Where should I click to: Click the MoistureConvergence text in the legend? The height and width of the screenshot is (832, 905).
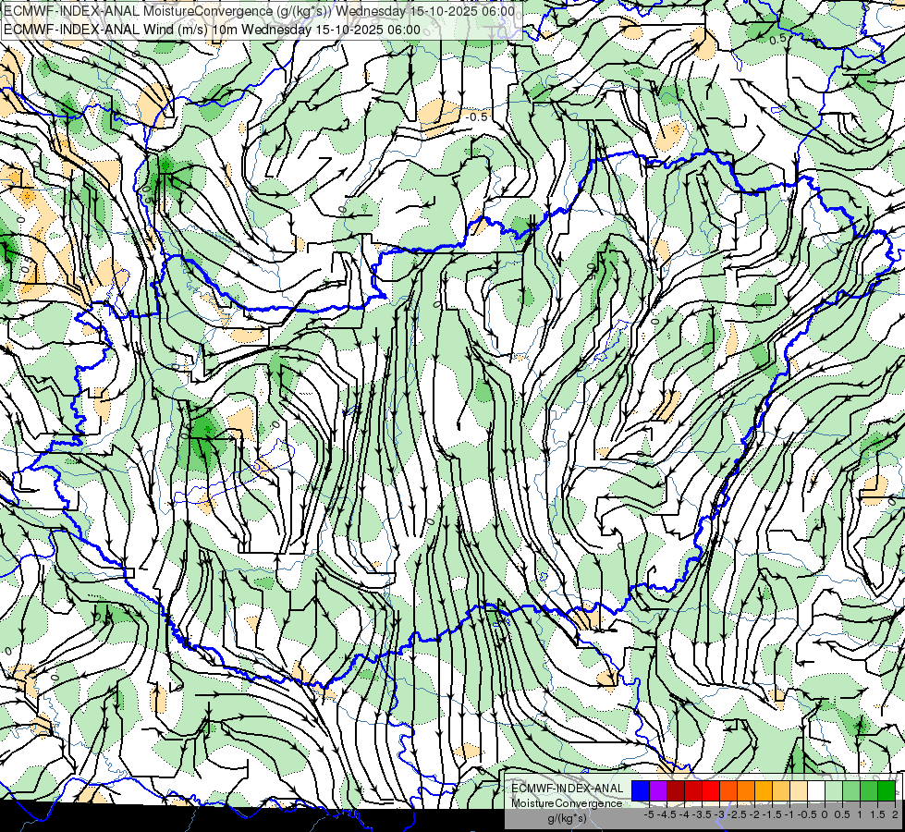pos(567,803)
